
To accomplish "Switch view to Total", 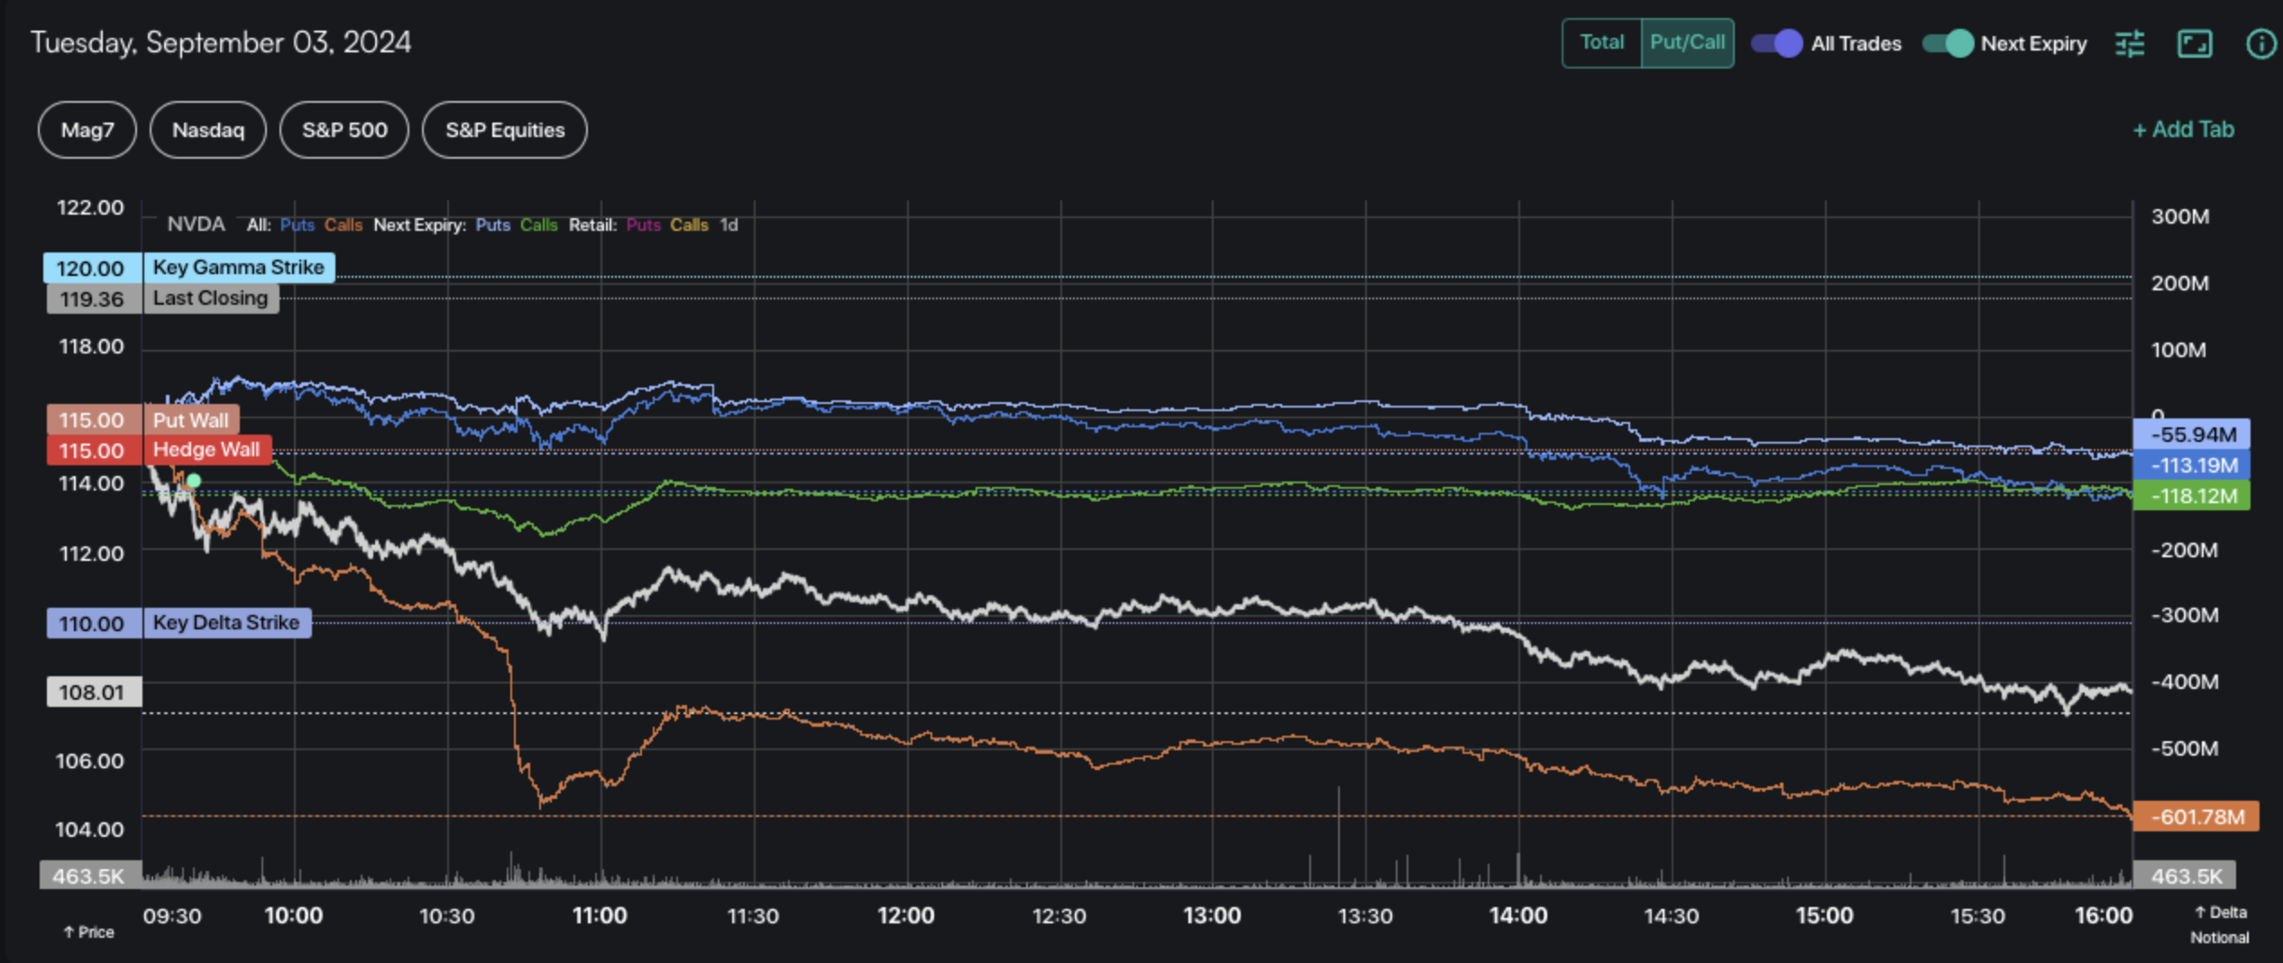I will pyautogui.click(x=1601, y=42).
